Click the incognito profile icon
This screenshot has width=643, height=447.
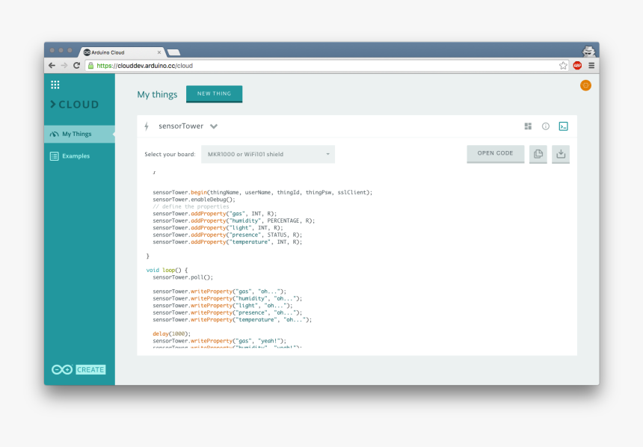(589, 52)
